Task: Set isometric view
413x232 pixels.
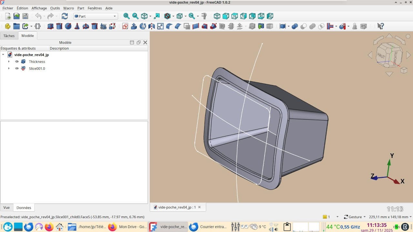Action: coord(217,16)
